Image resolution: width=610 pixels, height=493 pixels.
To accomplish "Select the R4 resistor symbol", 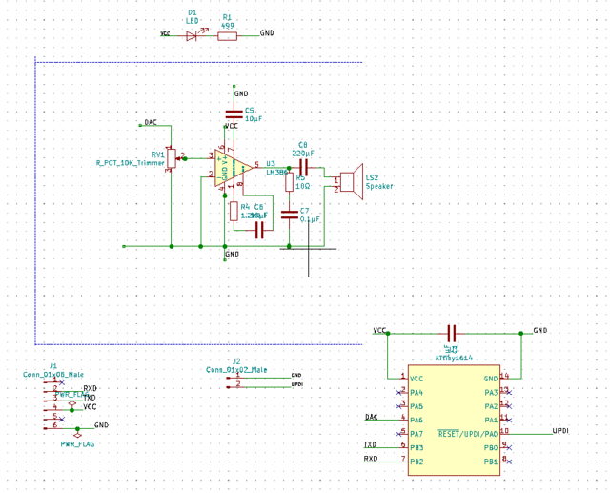I will point(234,212).
